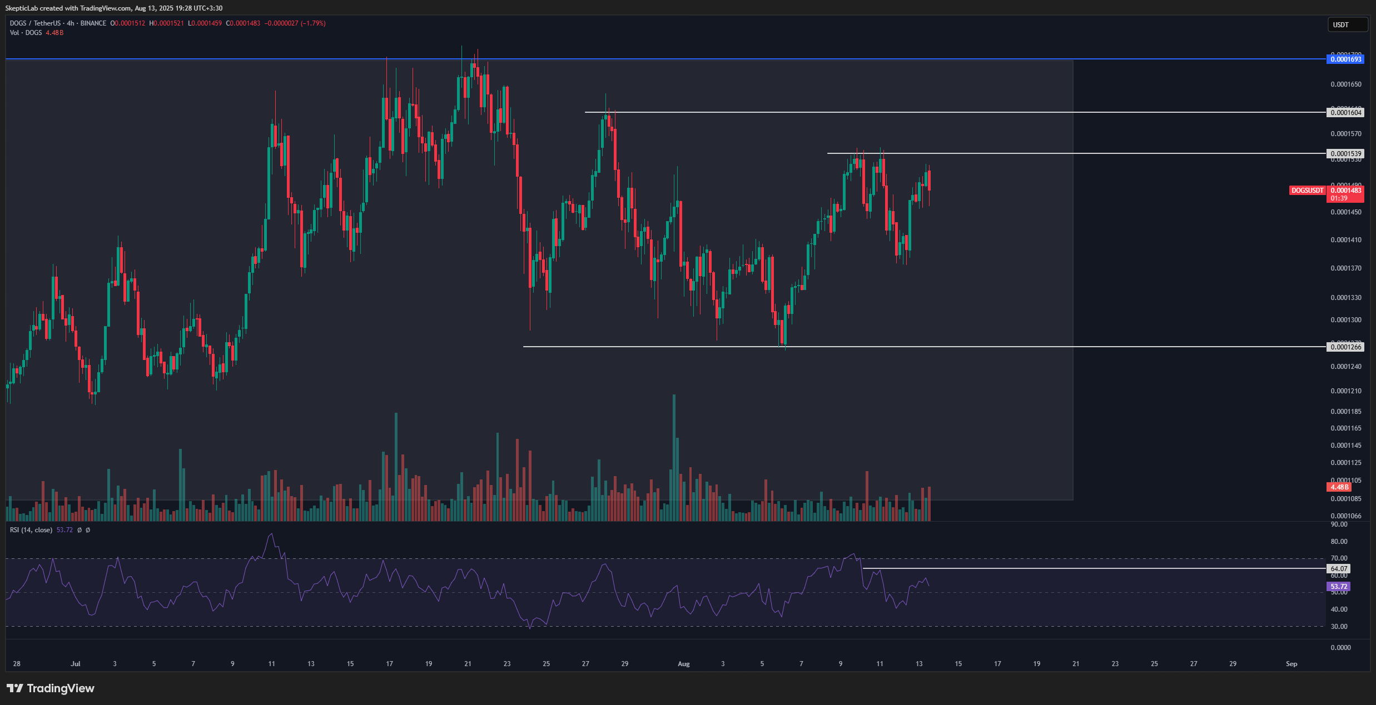Click the Sep label on time axis

tap(1291, 664)
